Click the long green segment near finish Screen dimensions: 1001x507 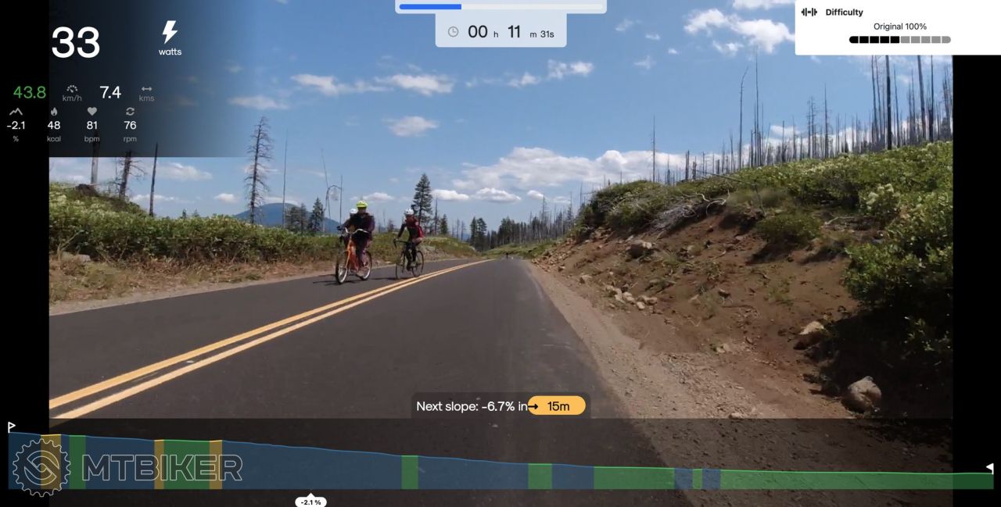click(x=856, y=480)
